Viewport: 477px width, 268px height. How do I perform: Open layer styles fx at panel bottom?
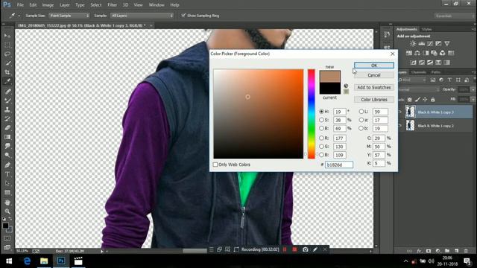419,251
